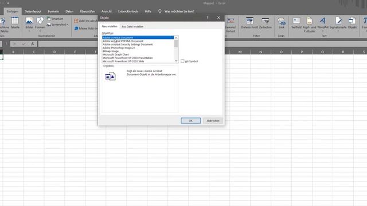Open the WordArt gallery
The width and height of the screenshot is (367, 206).
323,23
